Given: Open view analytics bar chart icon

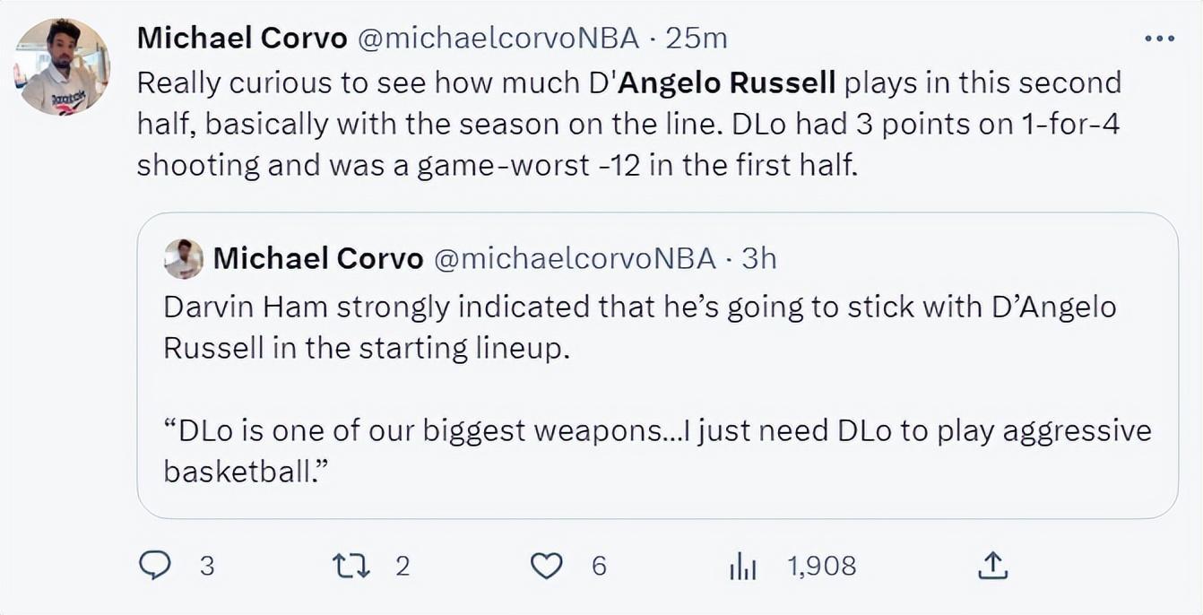Looking at the screenshot, I should pos(743,566).
